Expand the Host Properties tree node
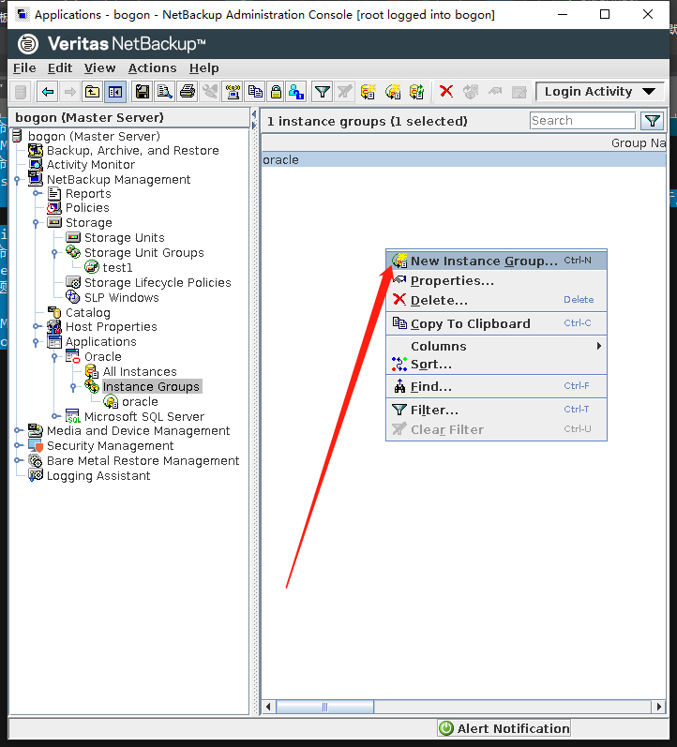 36,327
